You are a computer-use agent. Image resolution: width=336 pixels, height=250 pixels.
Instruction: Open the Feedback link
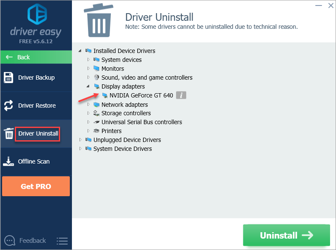(33, 241)
